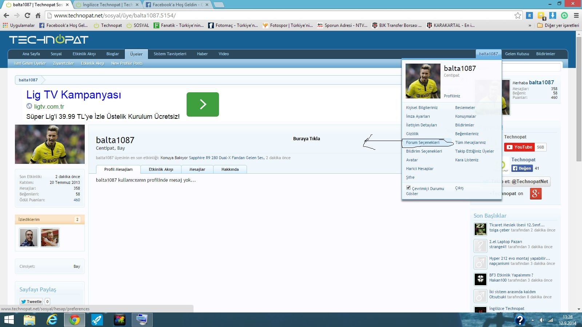Open Sistem Tavsiyeleri in the navigation bar
Screen dimensions: 582x327
click(170, 54)
